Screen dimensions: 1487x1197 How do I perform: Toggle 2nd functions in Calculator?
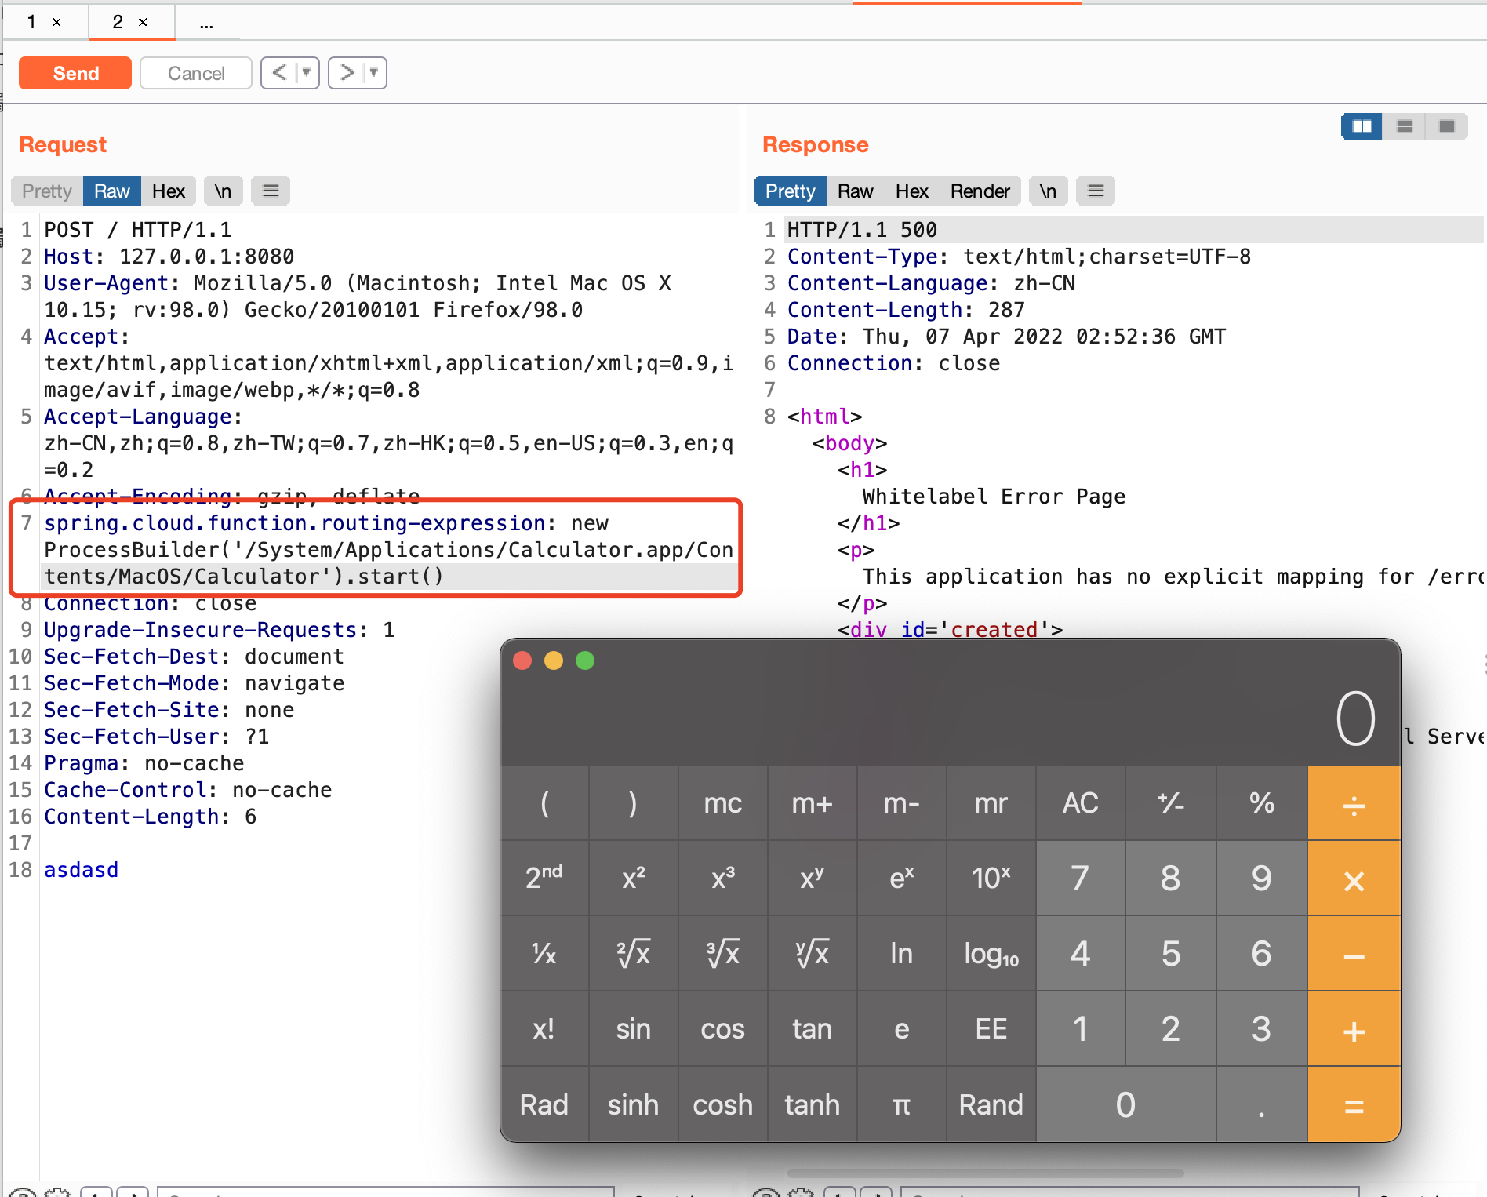coord(544,878)
